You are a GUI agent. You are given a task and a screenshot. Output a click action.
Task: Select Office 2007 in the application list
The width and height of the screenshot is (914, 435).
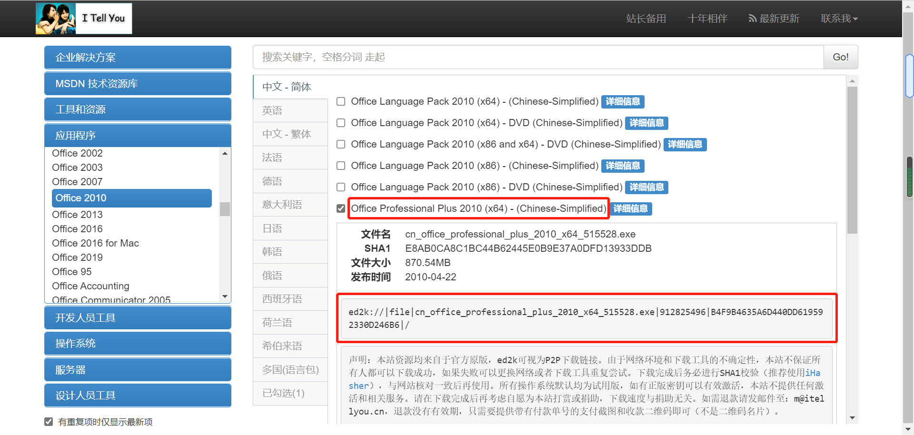(77, 182)
